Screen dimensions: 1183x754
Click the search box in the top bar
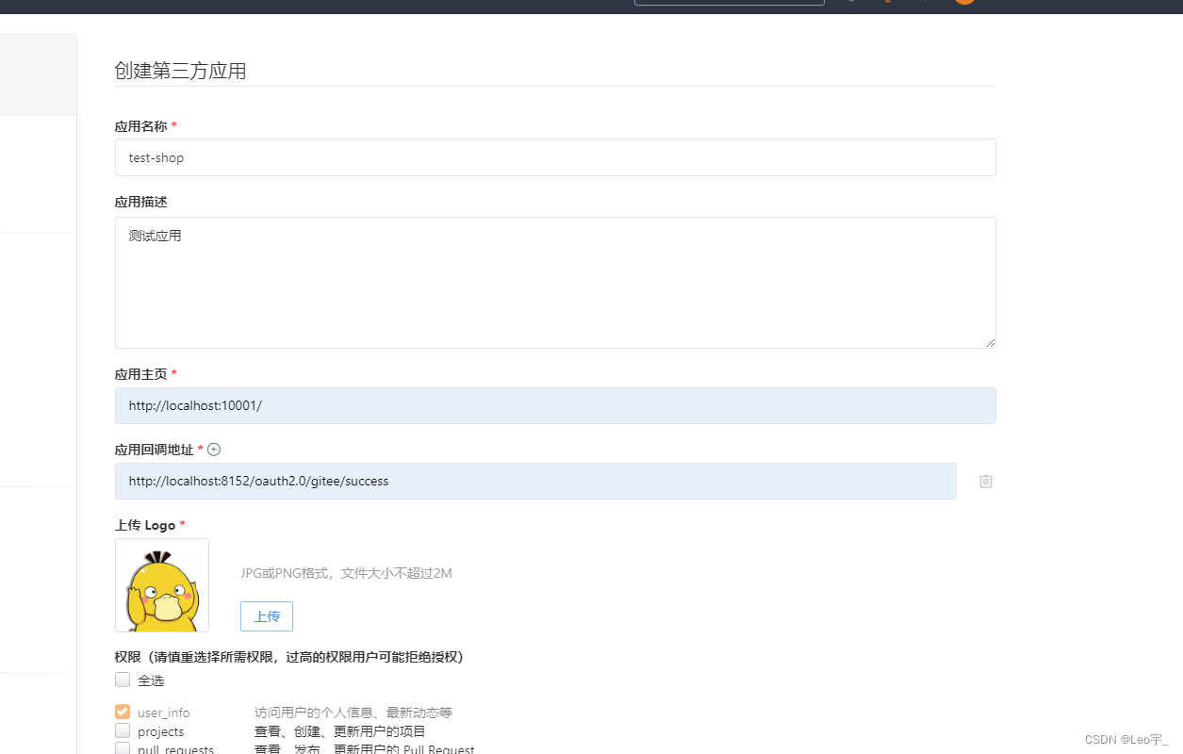pos(729,2)
